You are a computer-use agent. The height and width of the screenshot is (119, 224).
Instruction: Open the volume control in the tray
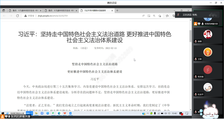(165, 113)
